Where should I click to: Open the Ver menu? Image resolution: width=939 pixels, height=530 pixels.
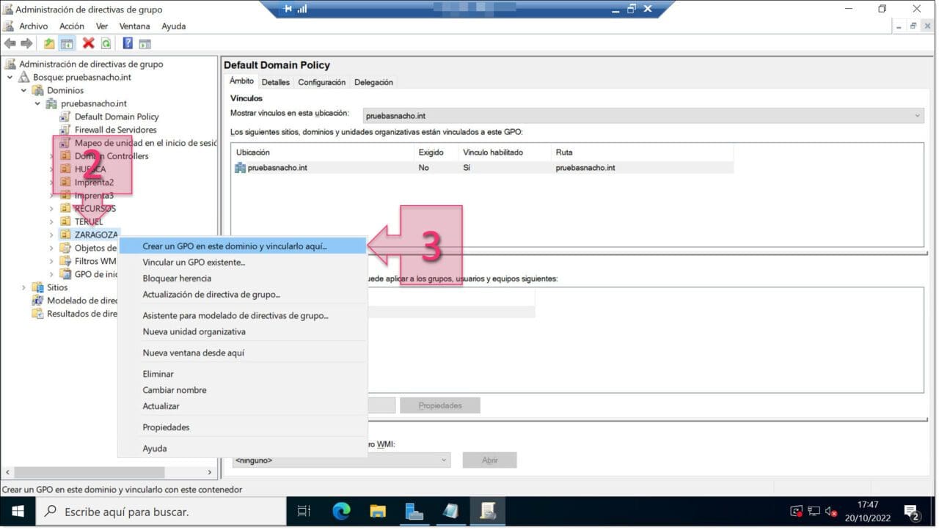pyautogui.click(x=102, y=26)
